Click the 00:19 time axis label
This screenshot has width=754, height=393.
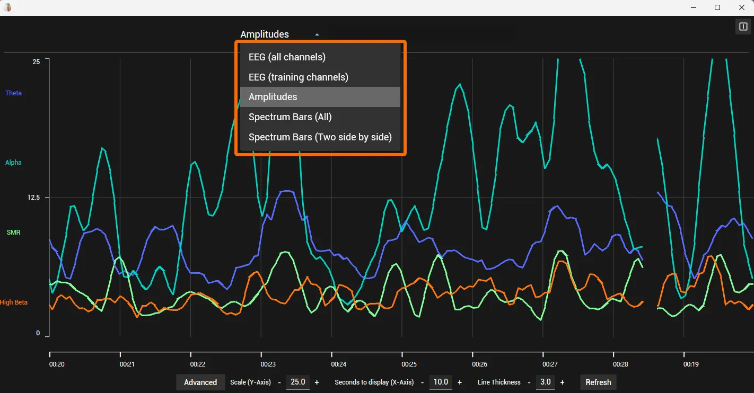691,364
